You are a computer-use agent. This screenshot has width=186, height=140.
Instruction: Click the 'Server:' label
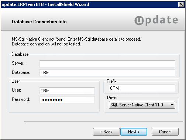18,63
